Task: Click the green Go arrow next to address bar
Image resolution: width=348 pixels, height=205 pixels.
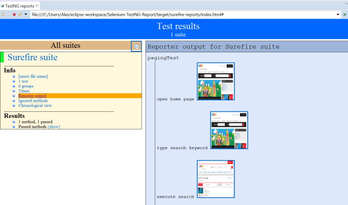Action: point(345,15)
